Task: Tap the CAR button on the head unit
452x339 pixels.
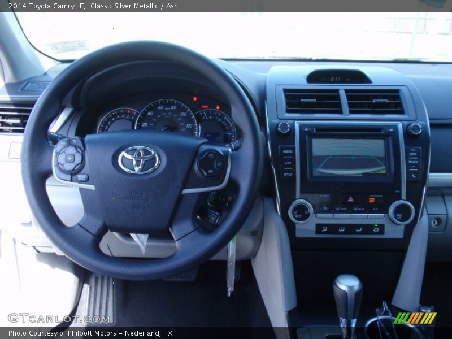Action: pos(288,163)
